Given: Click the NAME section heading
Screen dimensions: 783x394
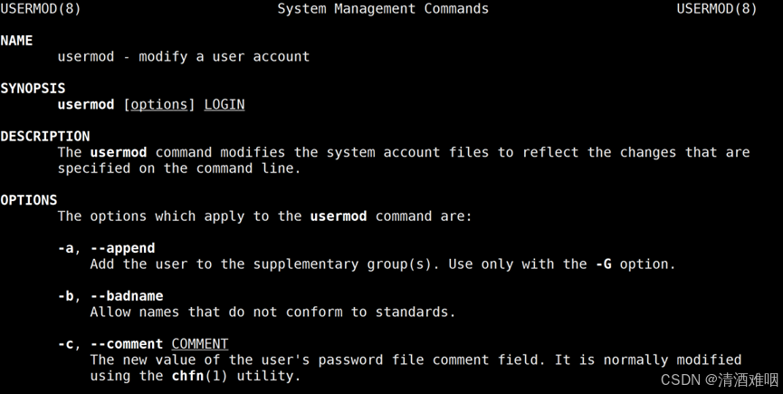Looking at the screenshot, I should point(16,41).
